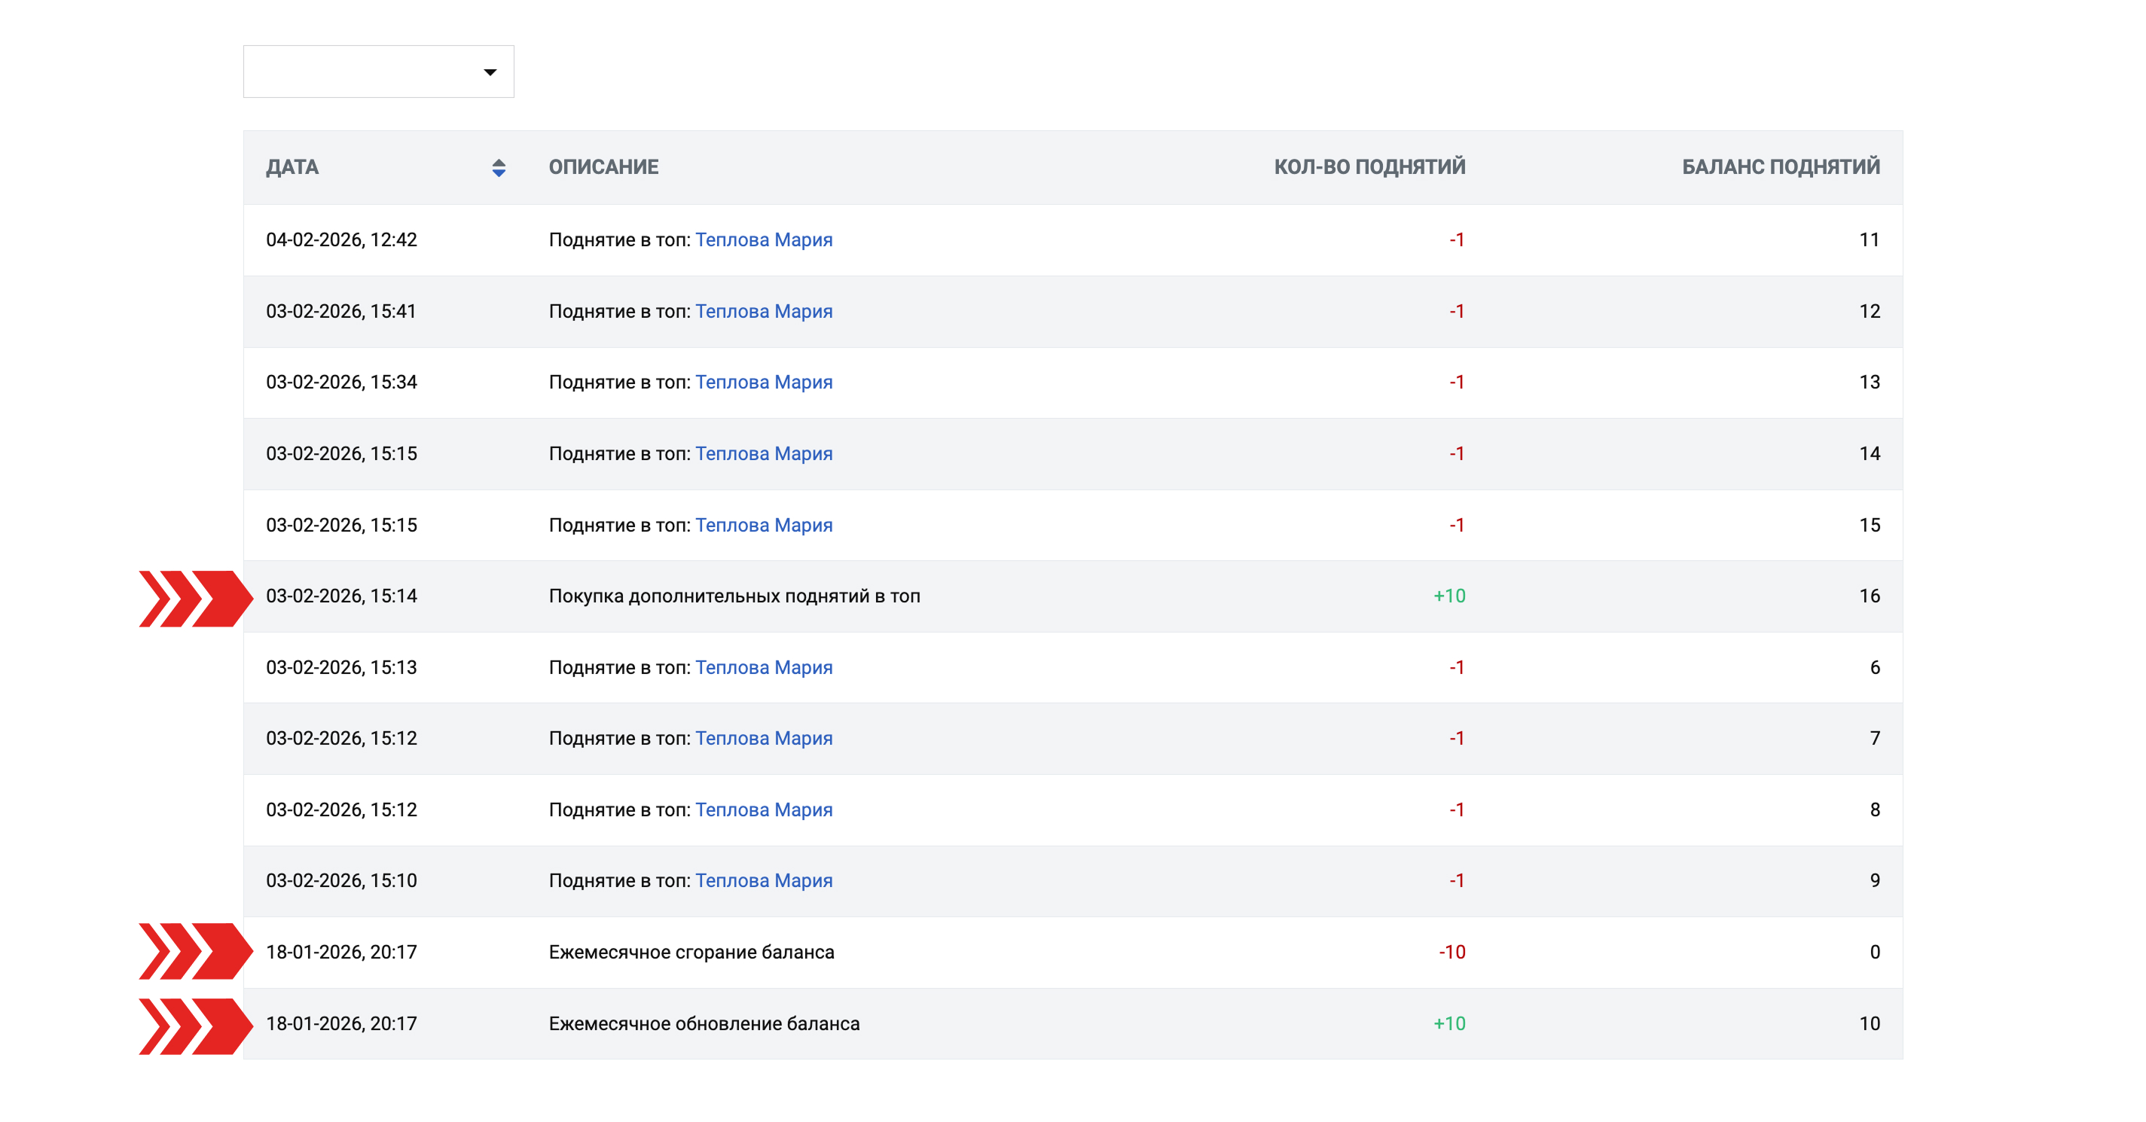Open Теплова Мария link in 15:41 row
Viewport: 2146px width, 1122px height.
pos(763,312)
